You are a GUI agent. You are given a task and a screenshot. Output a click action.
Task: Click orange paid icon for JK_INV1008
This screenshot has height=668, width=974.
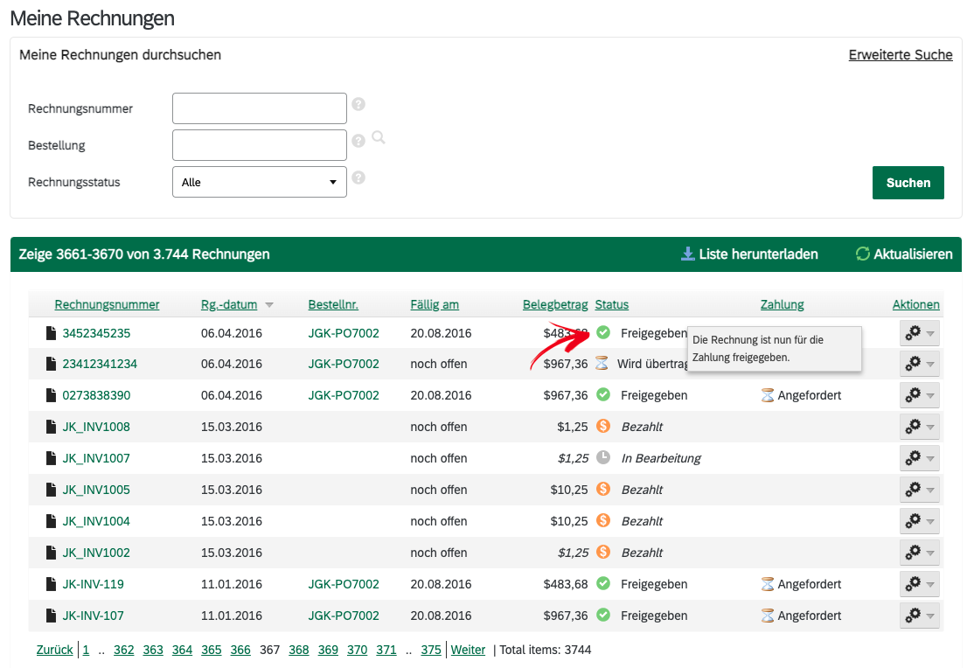click(603, 426)
